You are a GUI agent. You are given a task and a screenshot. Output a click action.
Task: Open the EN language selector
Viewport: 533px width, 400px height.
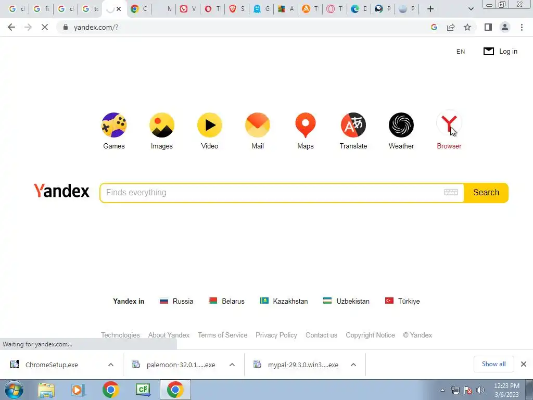pyautogui.click(x=461, y=52)
